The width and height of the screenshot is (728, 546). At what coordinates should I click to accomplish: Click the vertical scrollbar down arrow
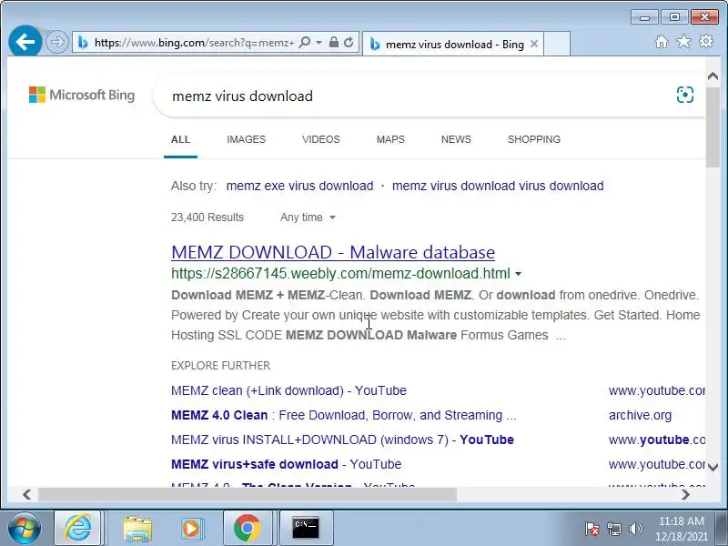tap(713, 467)
